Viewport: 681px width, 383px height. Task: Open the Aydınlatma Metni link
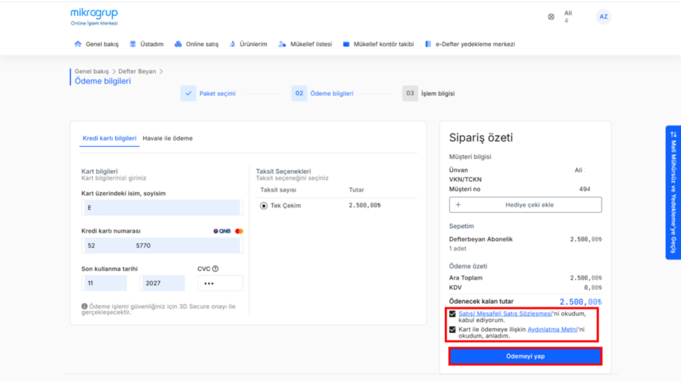tap(552, 330)
